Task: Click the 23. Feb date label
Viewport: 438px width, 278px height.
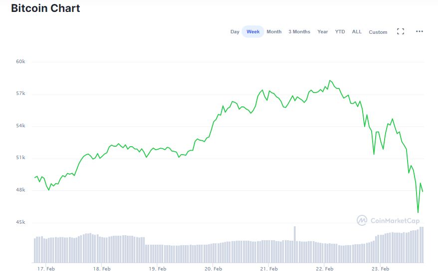Action: coord(380,269)
